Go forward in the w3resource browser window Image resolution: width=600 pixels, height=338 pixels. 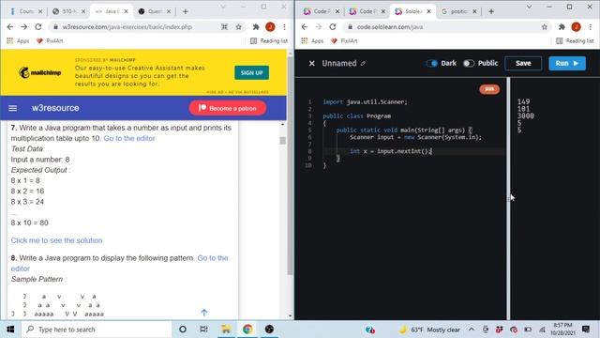24,27
